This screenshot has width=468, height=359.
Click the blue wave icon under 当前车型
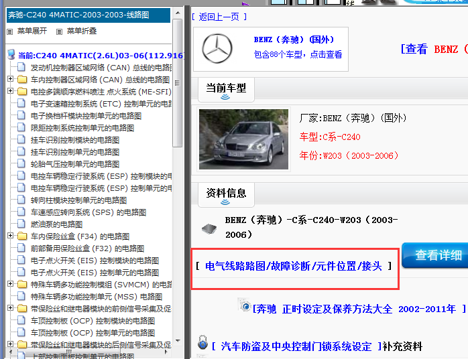[x=225, y=97]
